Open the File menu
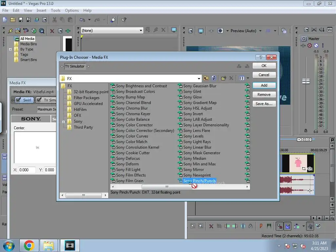336x252 pixels. 5,10
